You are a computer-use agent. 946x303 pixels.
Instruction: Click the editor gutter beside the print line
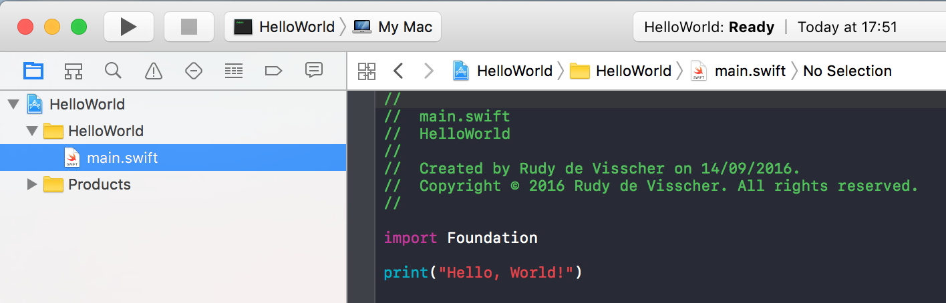(361, 272)
